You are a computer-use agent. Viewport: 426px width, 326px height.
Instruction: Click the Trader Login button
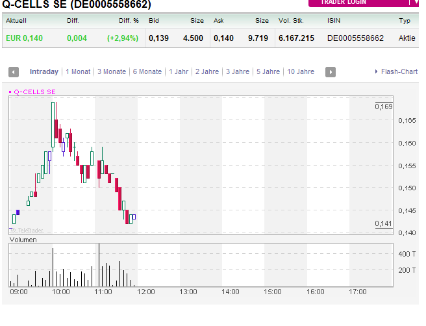[x=358, y=3]
